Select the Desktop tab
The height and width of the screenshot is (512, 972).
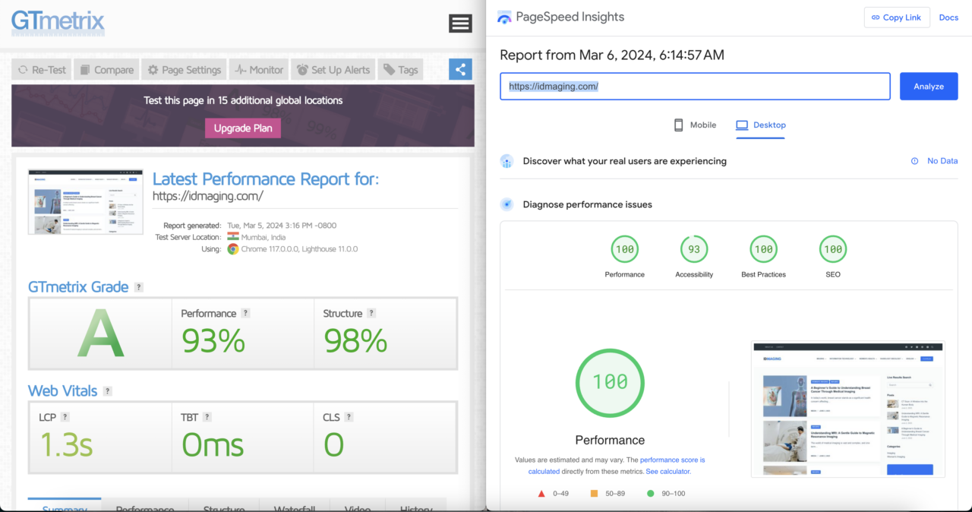point(761,125)
